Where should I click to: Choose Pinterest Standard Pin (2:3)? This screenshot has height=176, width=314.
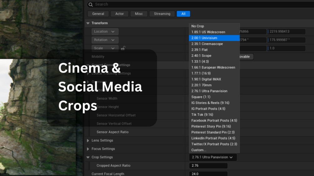[x=214, y=132]
